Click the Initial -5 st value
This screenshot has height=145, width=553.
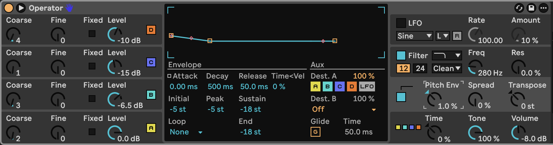[x=178, y=110]
